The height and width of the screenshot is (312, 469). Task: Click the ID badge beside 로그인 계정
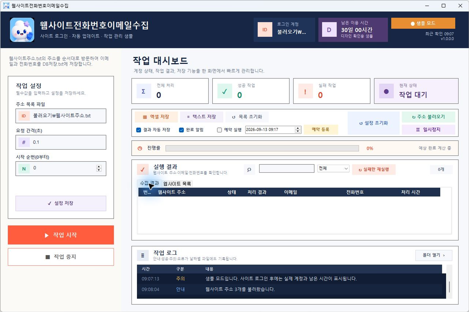265,30
